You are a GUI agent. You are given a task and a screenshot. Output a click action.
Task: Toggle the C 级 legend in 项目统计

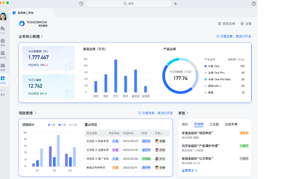(x=73, y=125)
